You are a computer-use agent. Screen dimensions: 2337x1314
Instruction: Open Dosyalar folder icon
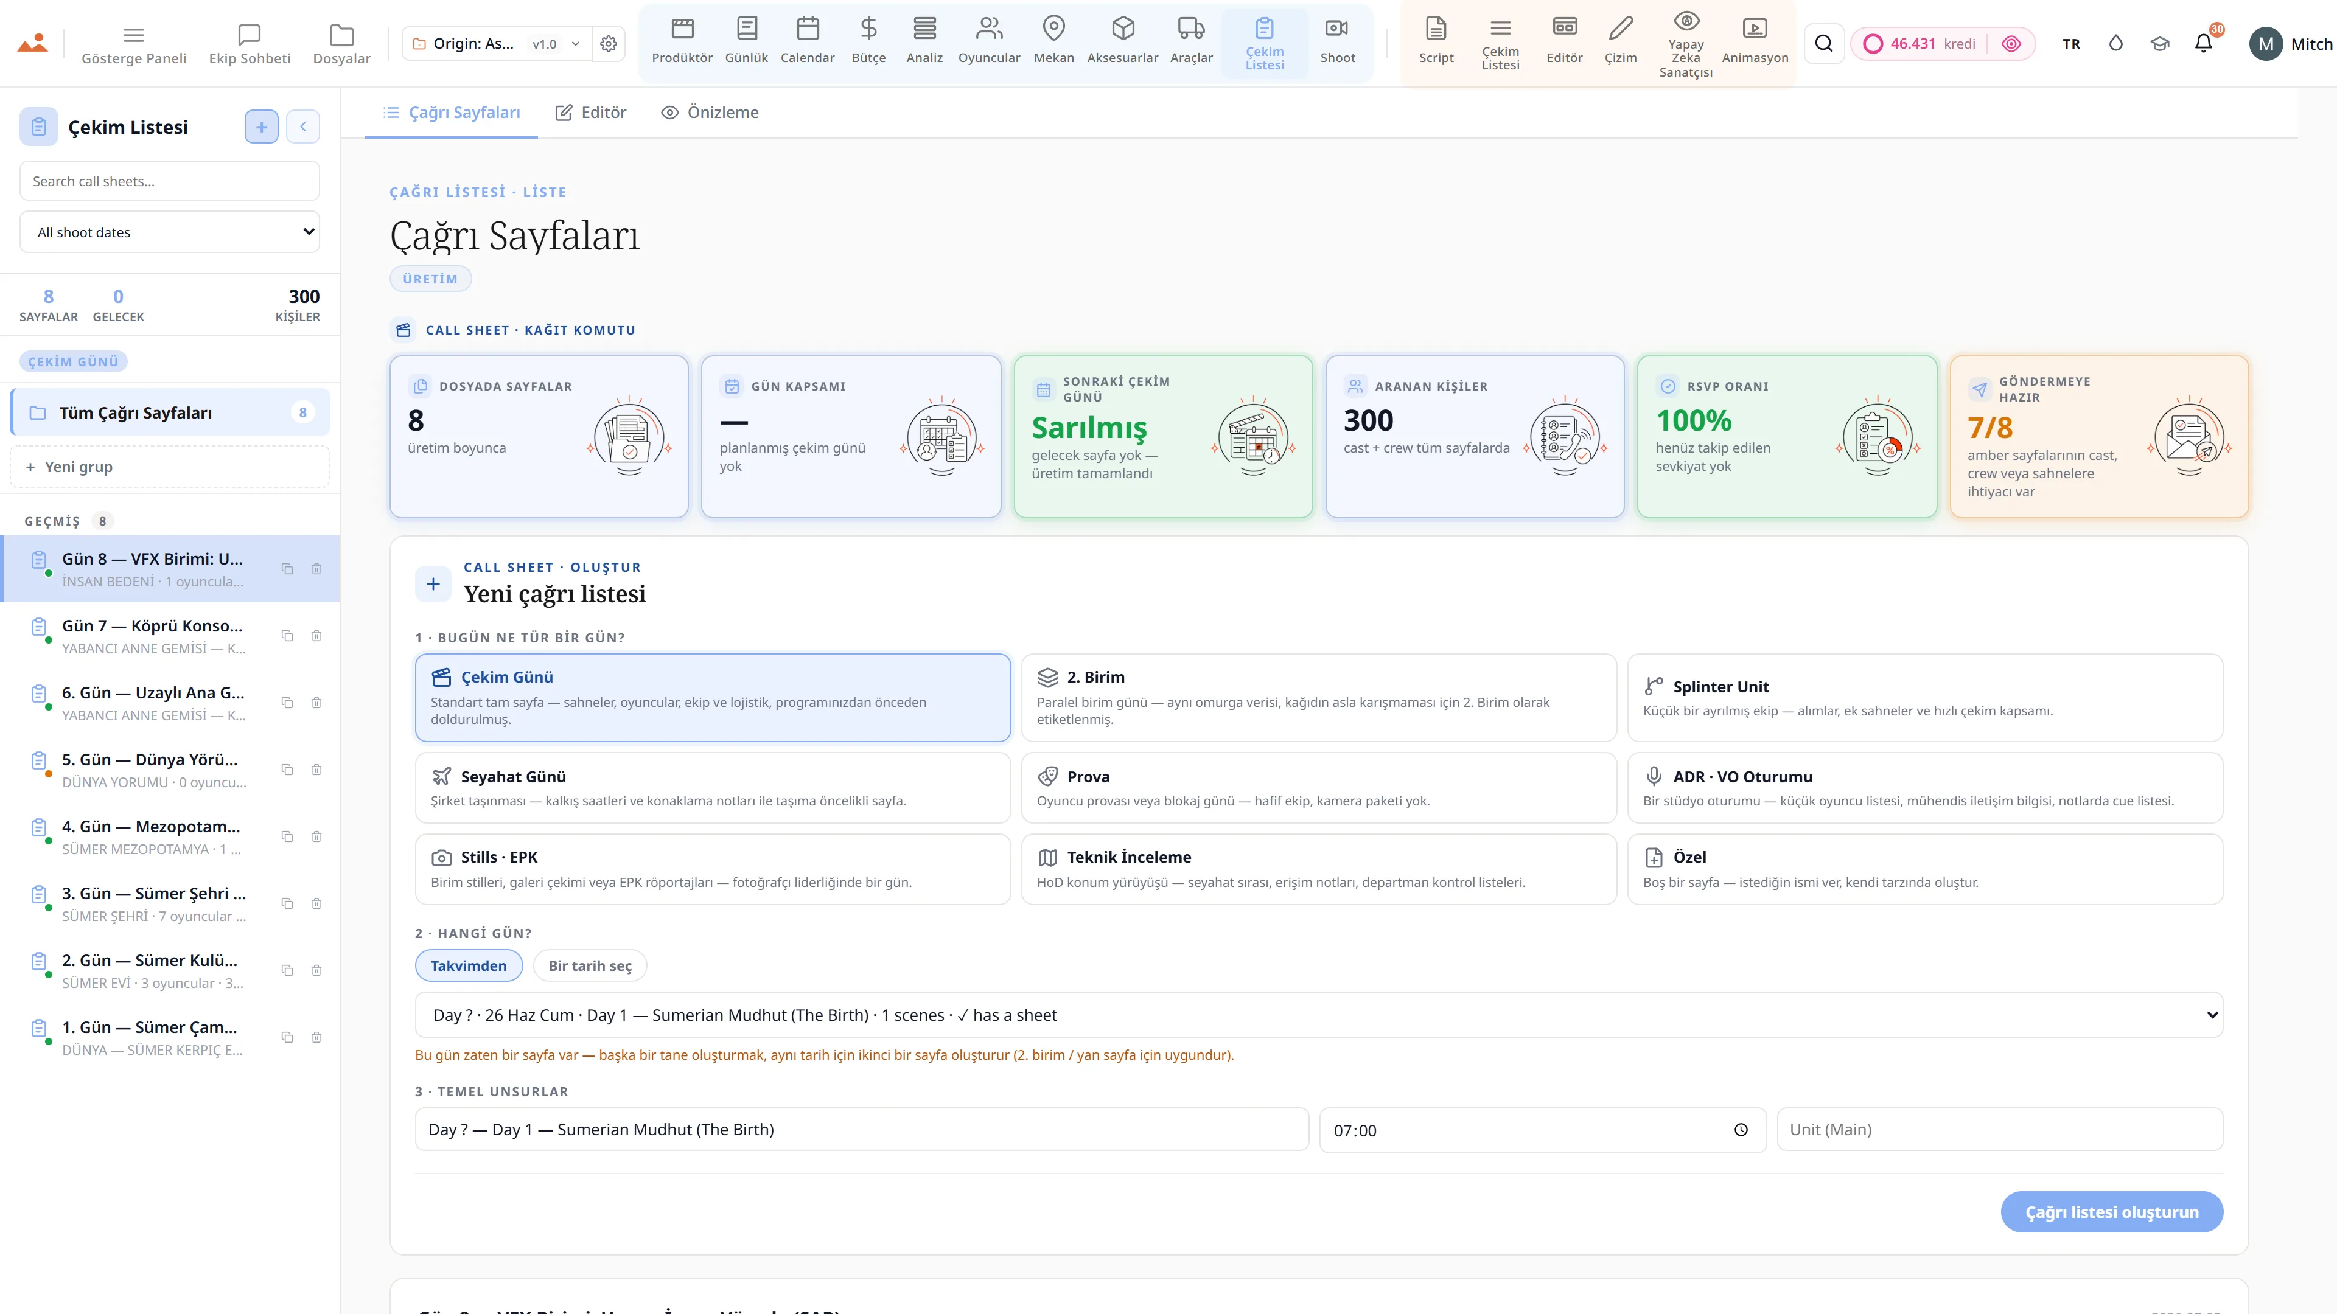pos(341,44)
